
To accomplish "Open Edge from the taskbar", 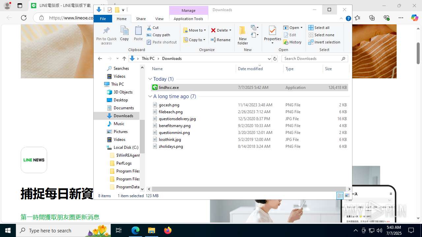I will pyautogui.click(x=136, y=230).
